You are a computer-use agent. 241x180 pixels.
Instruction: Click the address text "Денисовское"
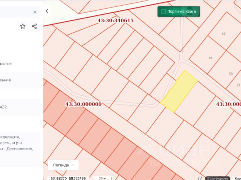19,149
